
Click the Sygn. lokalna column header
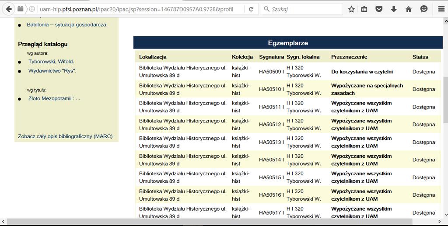303,57
